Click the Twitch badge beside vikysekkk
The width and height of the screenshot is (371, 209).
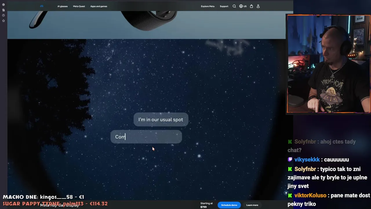point(290,159)
